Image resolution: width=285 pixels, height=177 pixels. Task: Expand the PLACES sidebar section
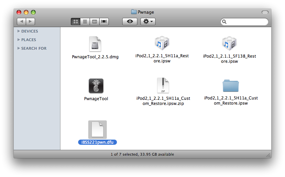(19, 40)
